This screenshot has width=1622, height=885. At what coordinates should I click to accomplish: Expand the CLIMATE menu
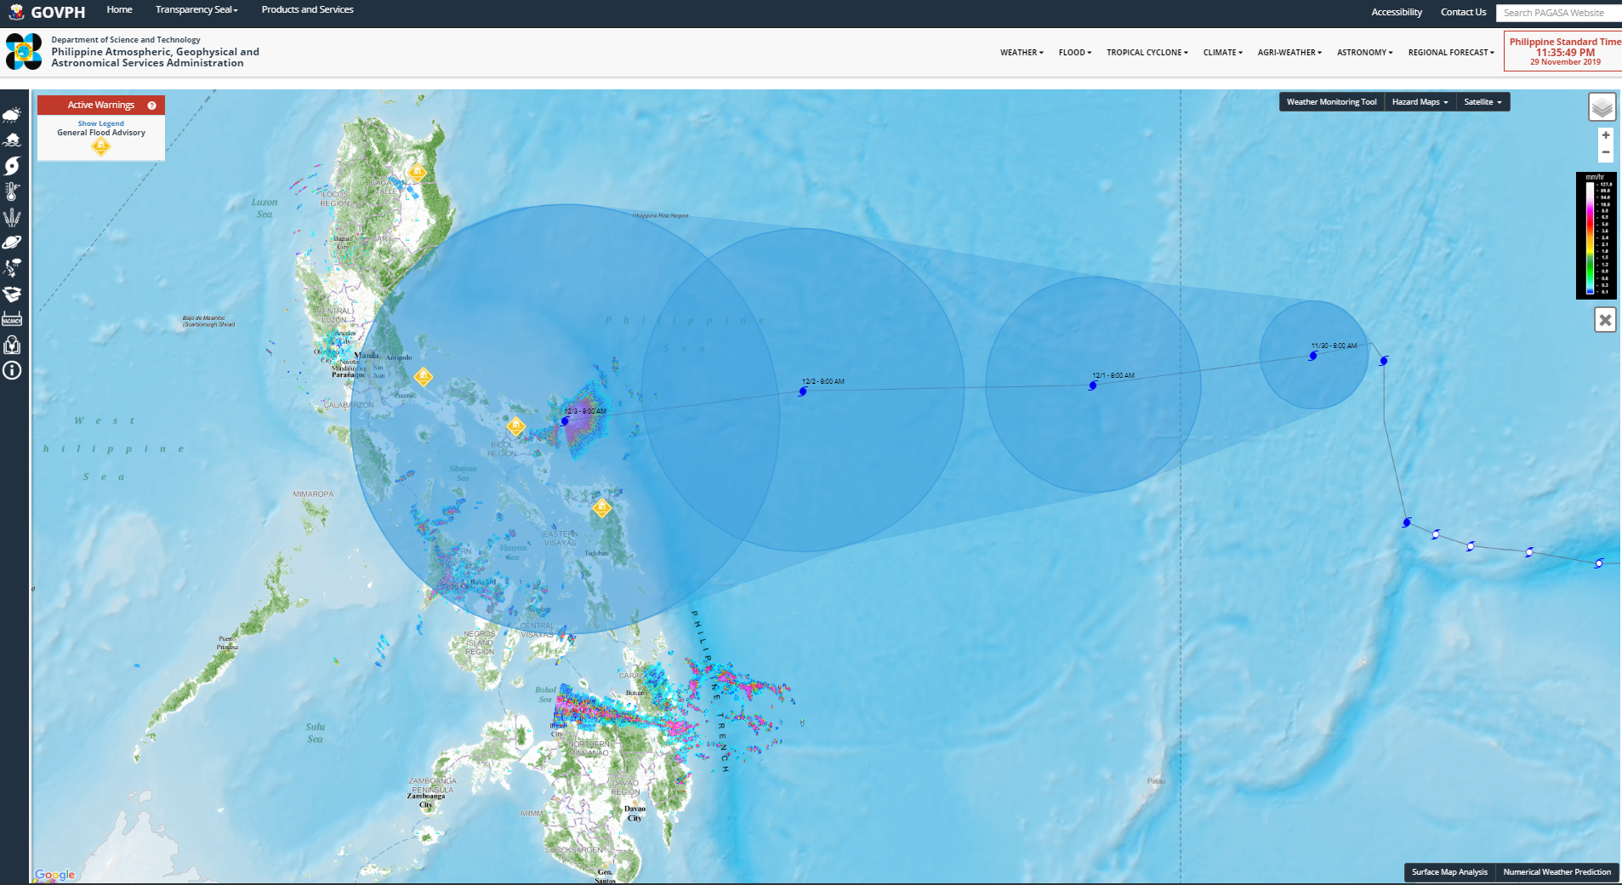tap(1223, 53)
